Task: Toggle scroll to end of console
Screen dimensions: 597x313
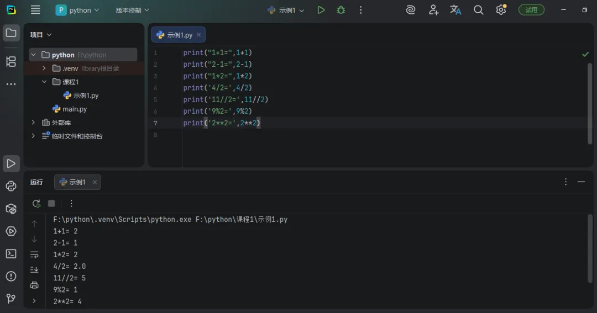Action: click(x=34, y=269)
